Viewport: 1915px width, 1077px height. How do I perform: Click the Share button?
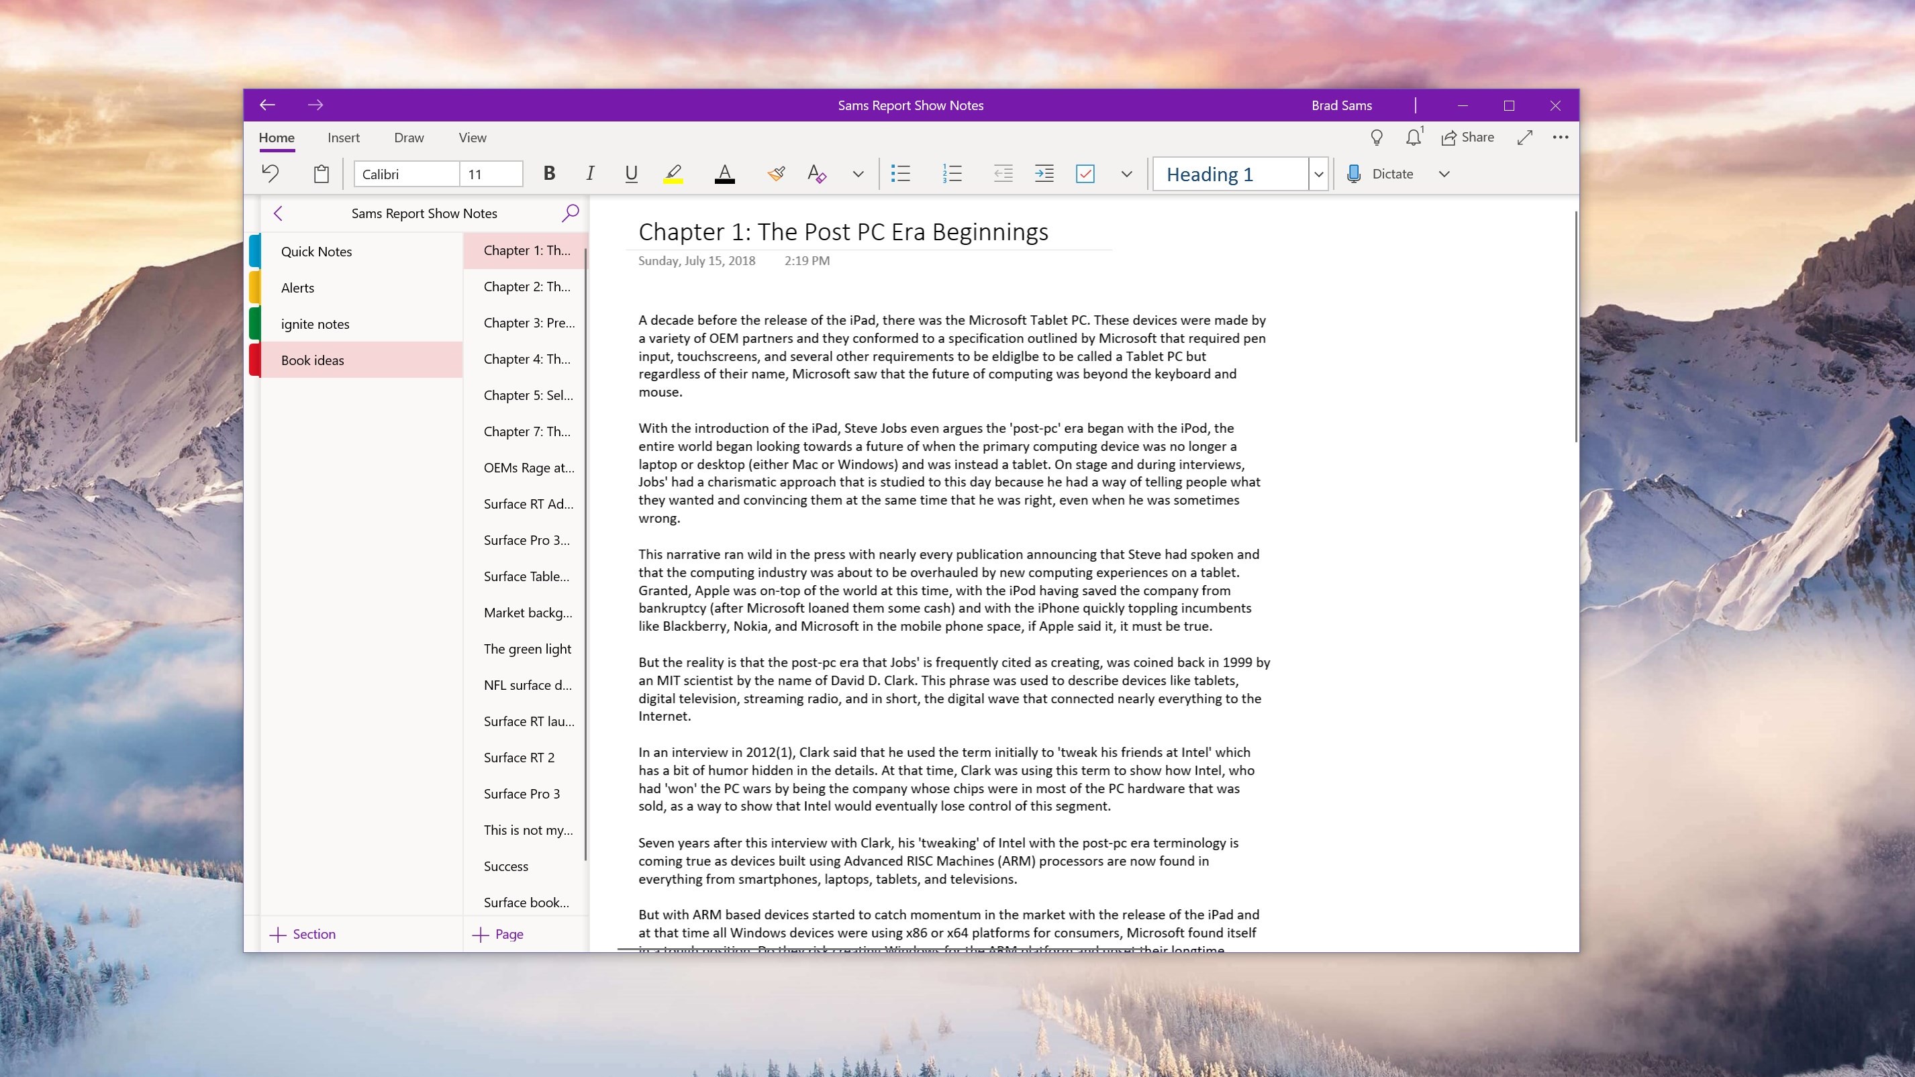(1467, 138)
